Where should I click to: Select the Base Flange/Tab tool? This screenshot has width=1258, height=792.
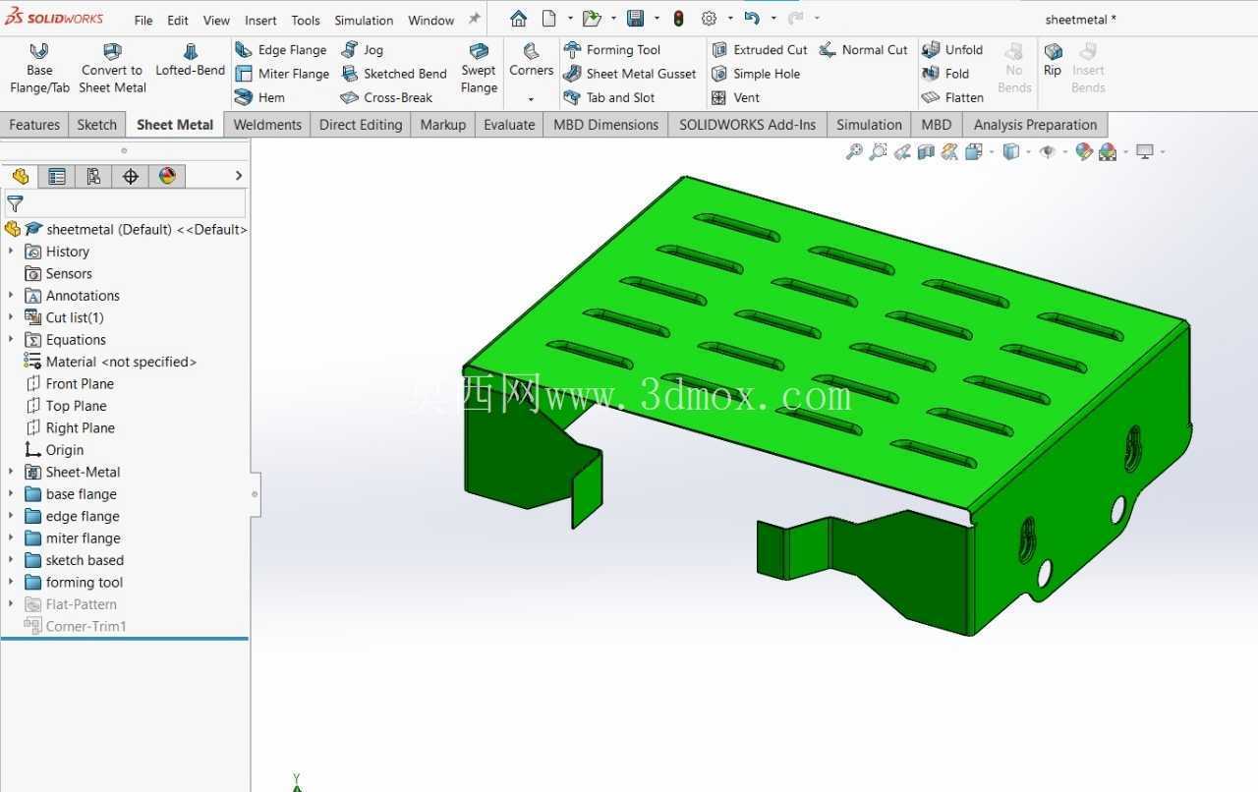[x=39, y=68]
